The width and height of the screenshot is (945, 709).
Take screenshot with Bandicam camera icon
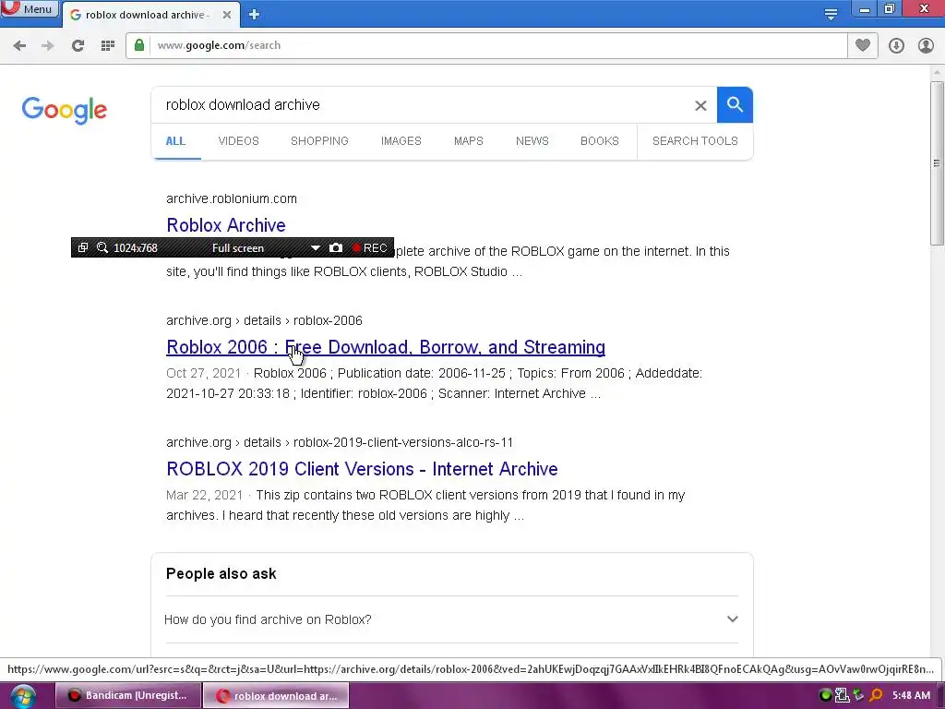336,247
